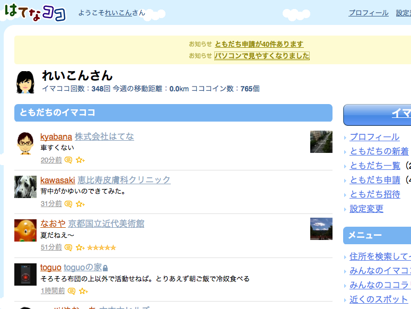Click the lock icon beside toguoの家
This screenshot has height=309, width=411.
click(x=105, y=268)
